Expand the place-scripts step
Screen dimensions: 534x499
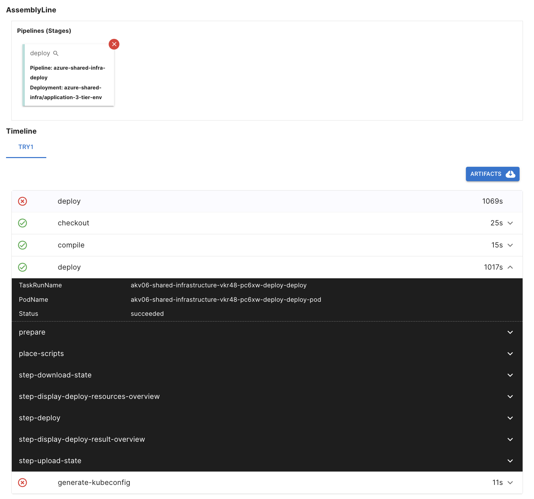(510, 354)
